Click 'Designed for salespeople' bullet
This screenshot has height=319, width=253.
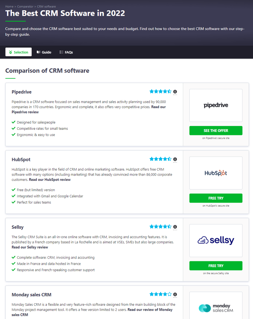(36, 122)
